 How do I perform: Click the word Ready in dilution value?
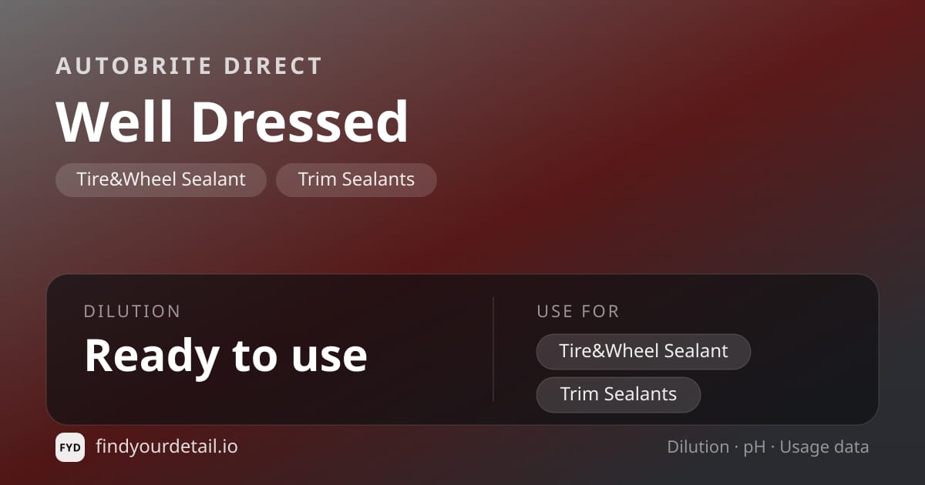(150, 356)
